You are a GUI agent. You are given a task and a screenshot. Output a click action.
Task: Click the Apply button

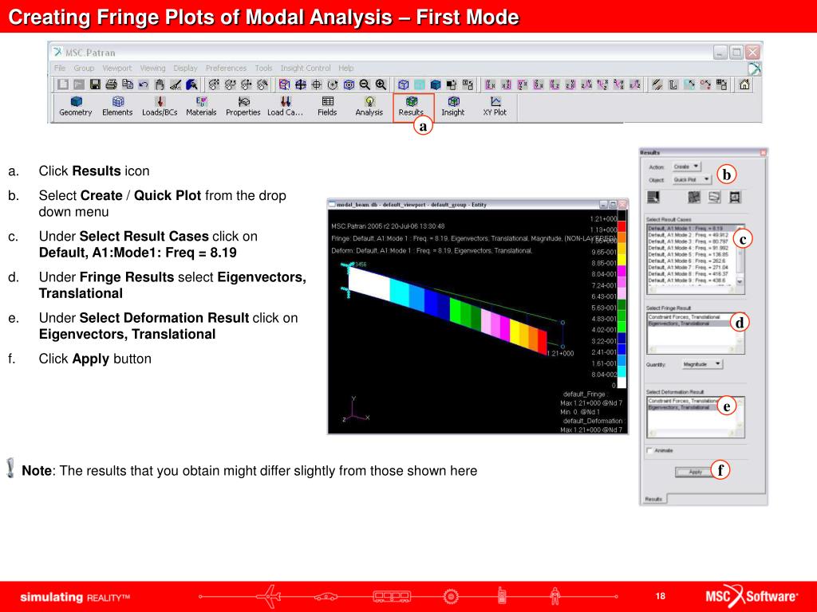pos(696,472)
